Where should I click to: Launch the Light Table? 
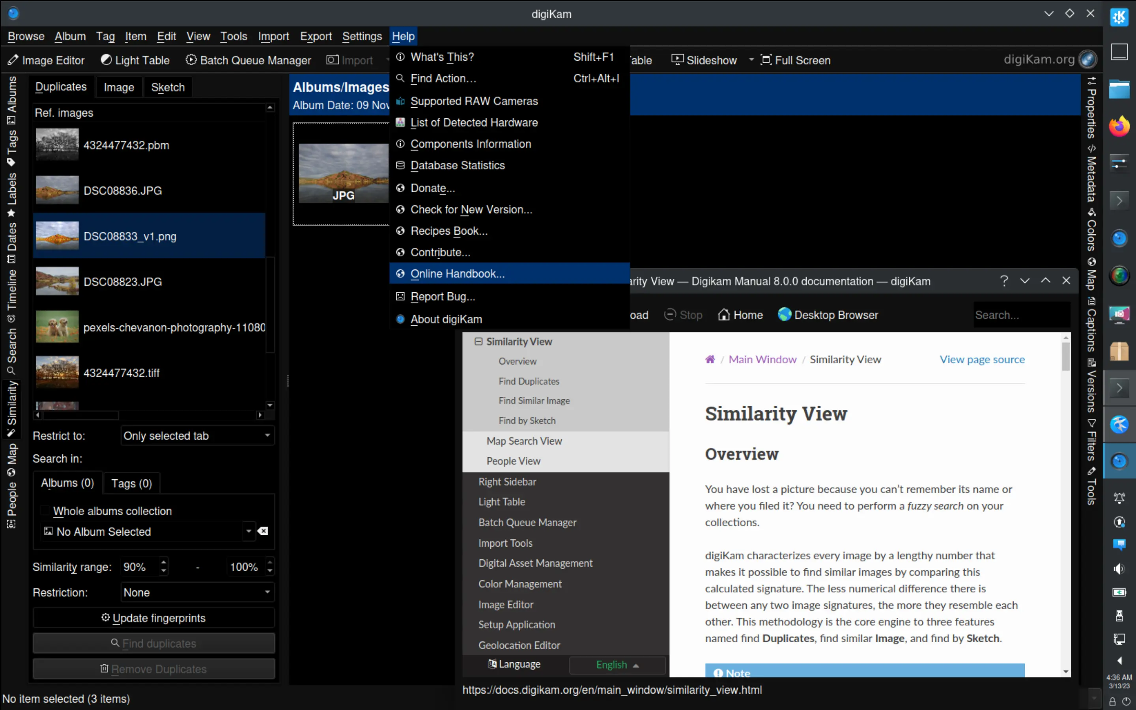(x=135, y=60)
